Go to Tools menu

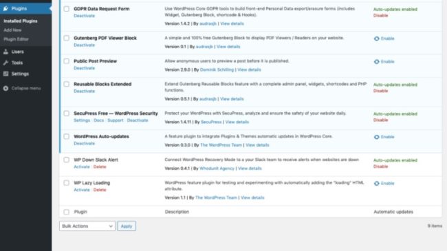pos(17,63)
